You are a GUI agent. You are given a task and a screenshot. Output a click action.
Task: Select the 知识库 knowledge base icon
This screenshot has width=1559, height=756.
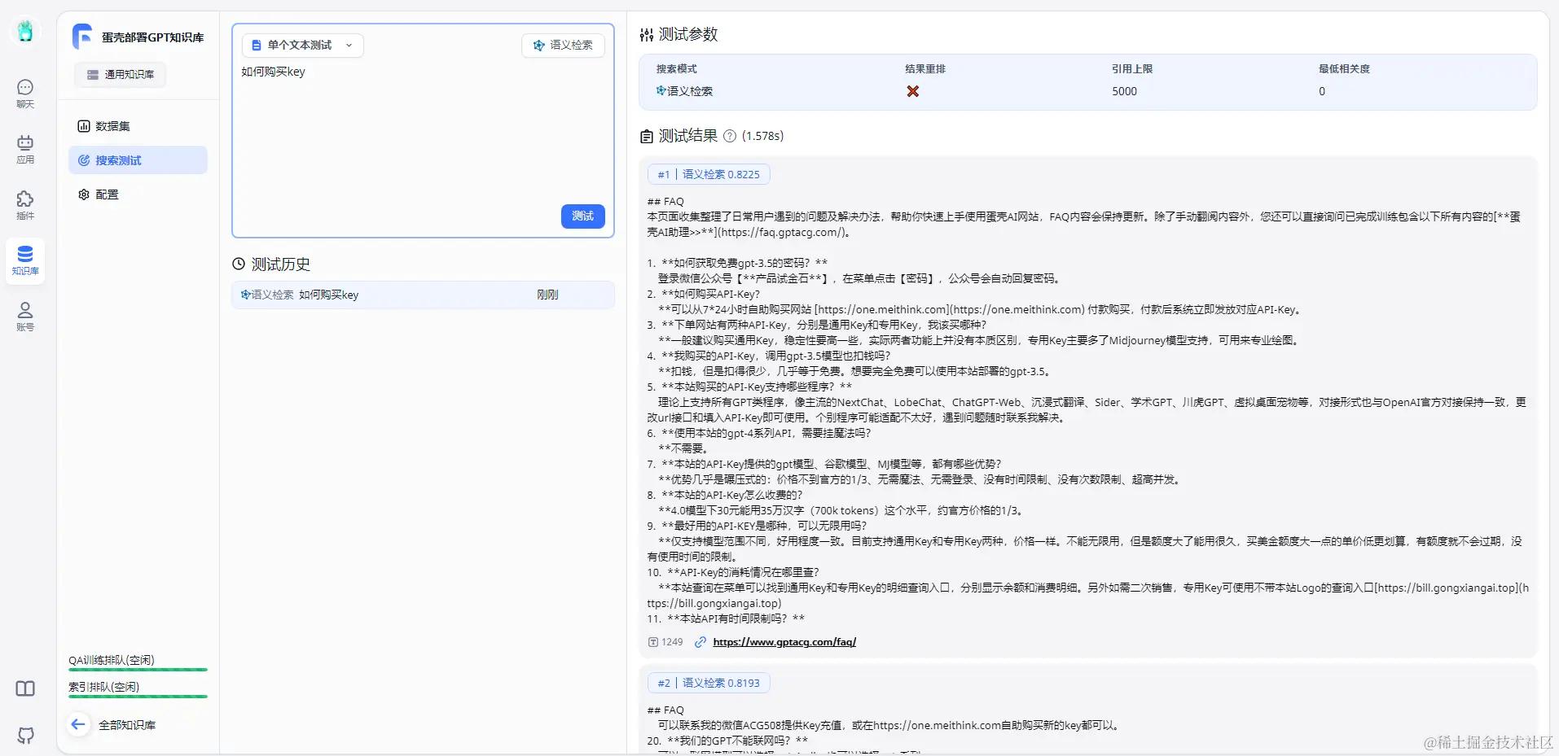point(25,259)
